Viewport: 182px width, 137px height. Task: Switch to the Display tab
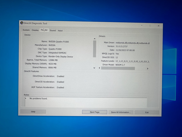click(x=35, y=30)
